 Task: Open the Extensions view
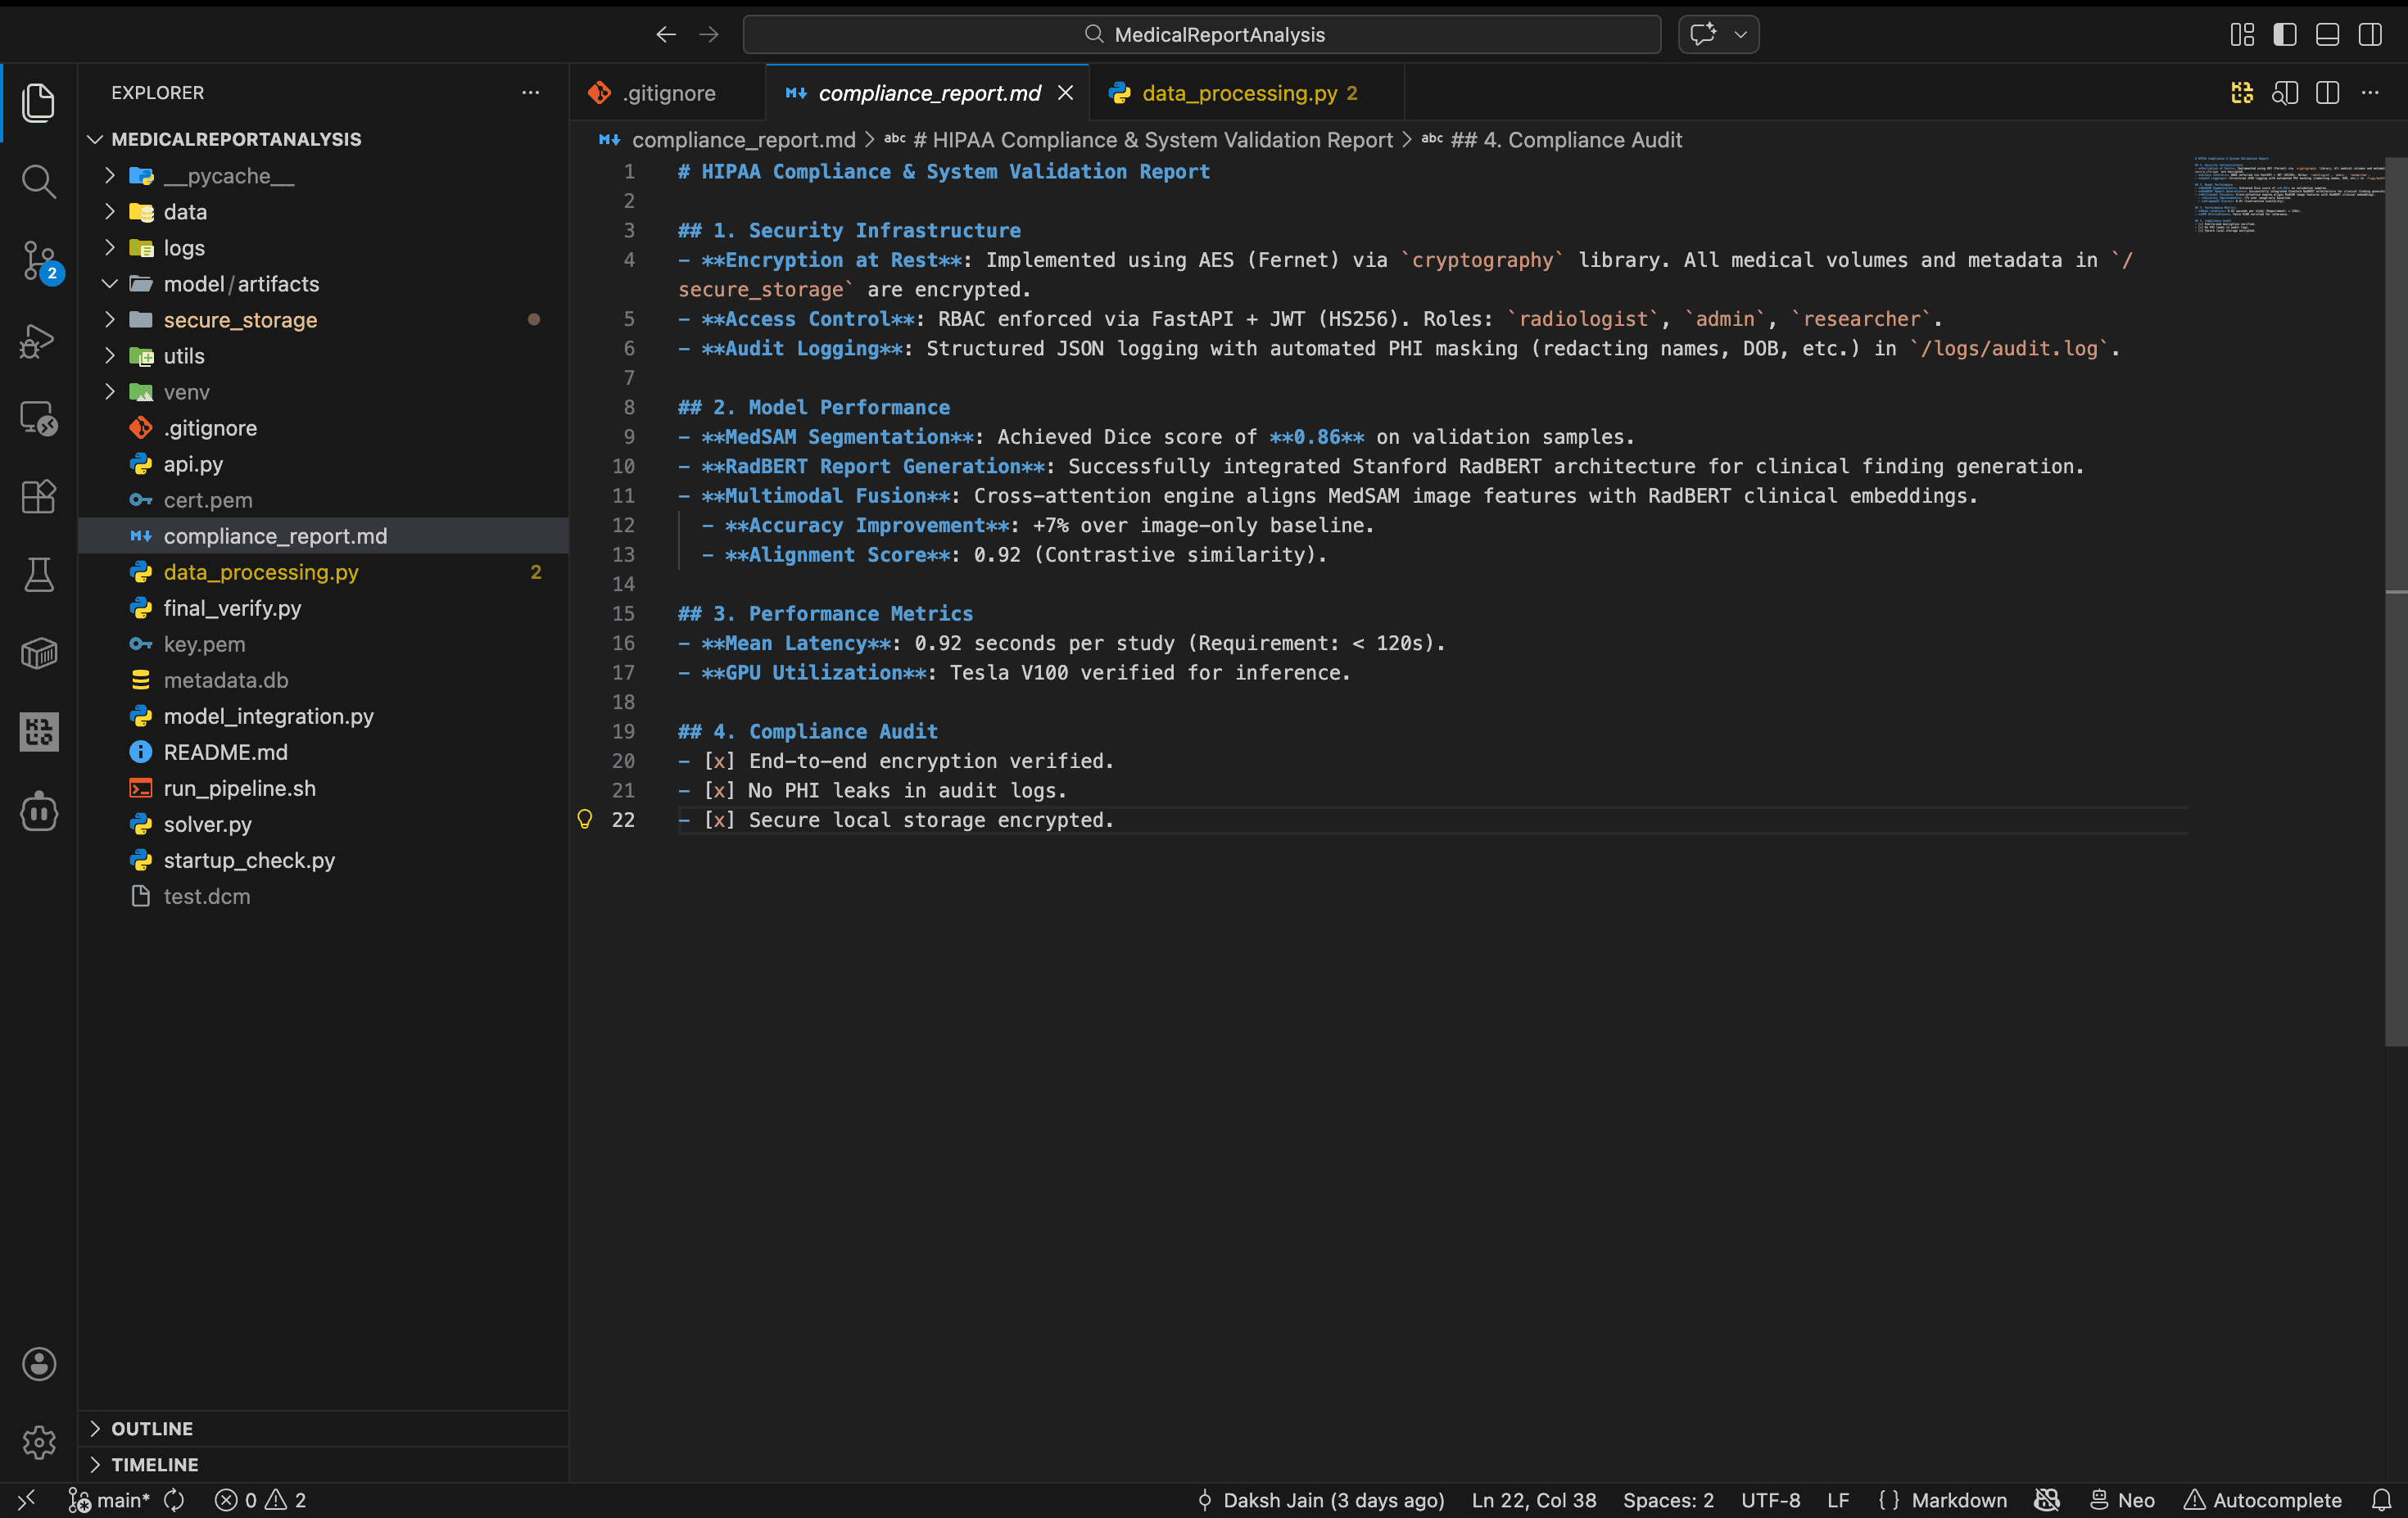click(x=38, y=495)
